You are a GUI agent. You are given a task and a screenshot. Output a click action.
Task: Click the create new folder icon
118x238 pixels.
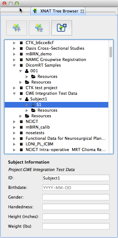[x=62, y=28]
